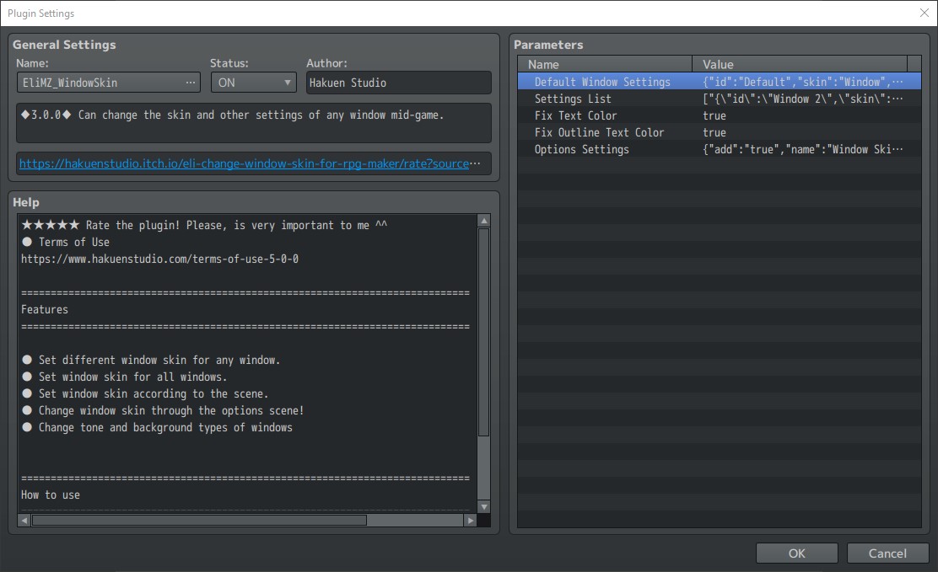Select the Options Settings parameter row
Screen dimensions: 938x572
point(581,149)
